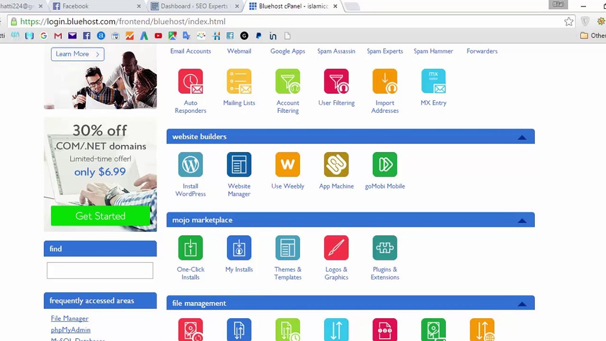Click the browser address bar URL
The height and width of the screenshot is (341, 606).
point(123,21)
